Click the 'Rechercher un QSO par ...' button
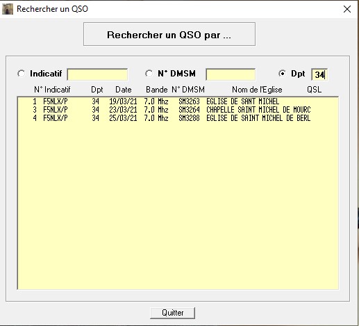The width and height of the screenshot is (359, 326). click(x=169, y=34)
